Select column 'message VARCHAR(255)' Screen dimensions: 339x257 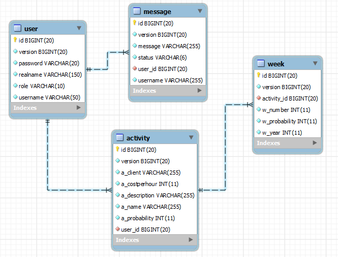pos(169,46)
